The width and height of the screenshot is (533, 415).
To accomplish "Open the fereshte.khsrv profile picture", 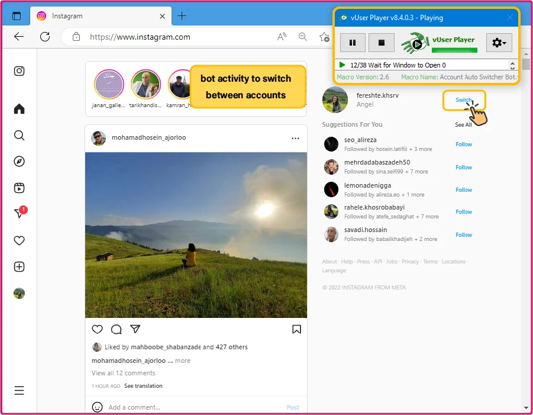I will [335, 99].
